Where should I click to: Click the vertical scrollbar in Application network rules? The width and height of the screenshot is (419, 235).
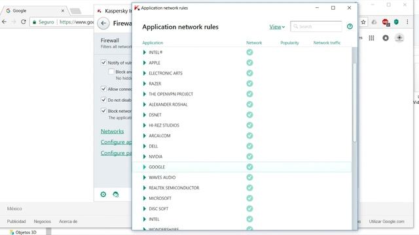(x=355, y=102)
